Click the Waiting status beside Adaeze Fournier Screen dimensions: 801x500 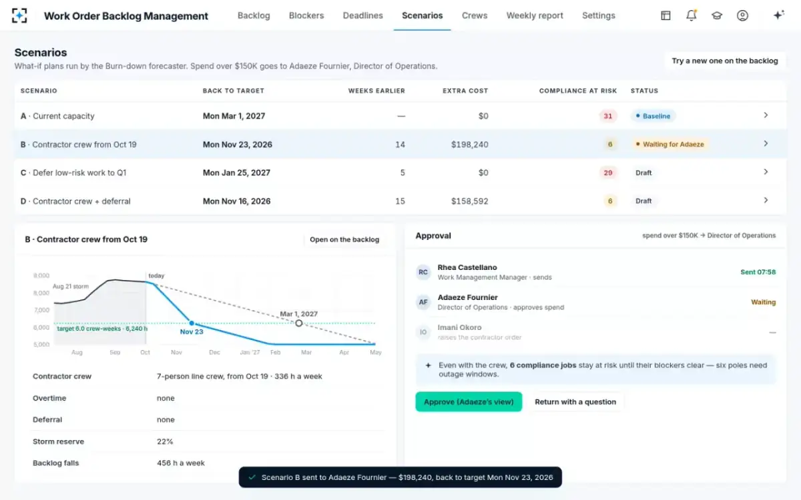click(764, 302)
